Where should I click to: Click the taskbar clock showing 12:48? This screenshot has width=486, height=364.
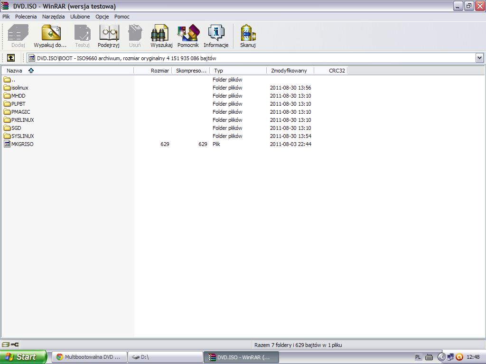tap(473, 357)
